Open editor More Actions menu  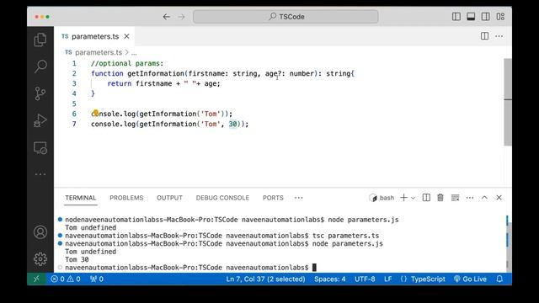click(x=499, y=36)
